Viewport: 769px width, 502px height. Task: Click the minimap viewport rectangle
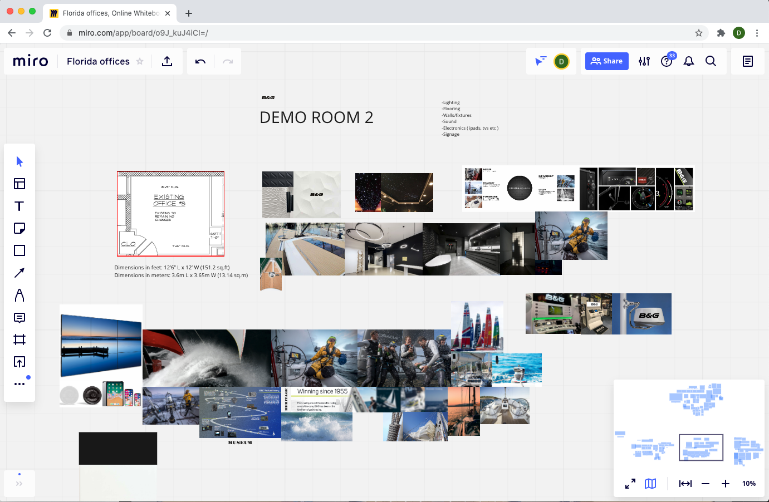tap(701, 447)
